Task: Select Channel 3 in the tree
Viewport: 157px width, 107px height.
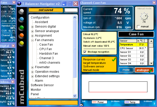Action: click(x=46, y=58)
